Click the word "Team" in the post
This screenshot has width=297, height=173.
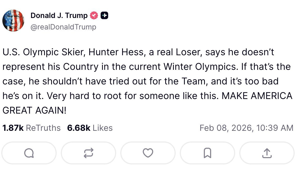coord(195,81)
